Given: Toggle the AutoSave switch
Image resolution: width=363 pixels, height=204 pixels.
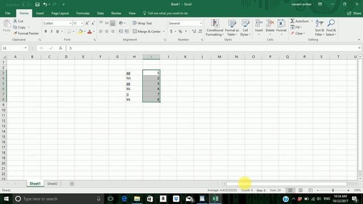Looking at the screenshot, I should [x=26, y=5].
